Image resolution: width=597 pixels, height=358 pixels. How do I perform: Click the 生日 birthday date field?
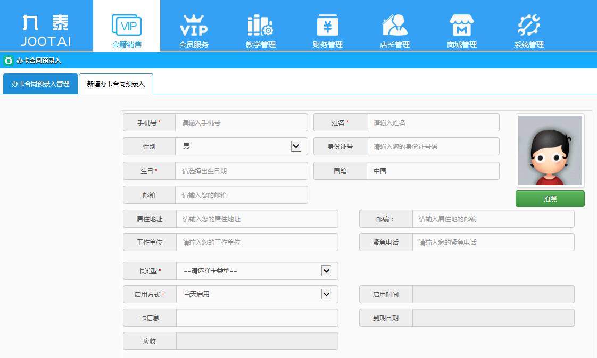(241, 171)
